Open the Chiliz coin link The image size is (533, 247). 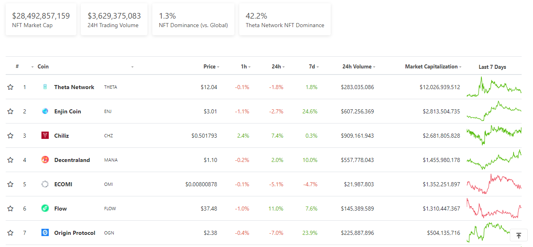61,136
